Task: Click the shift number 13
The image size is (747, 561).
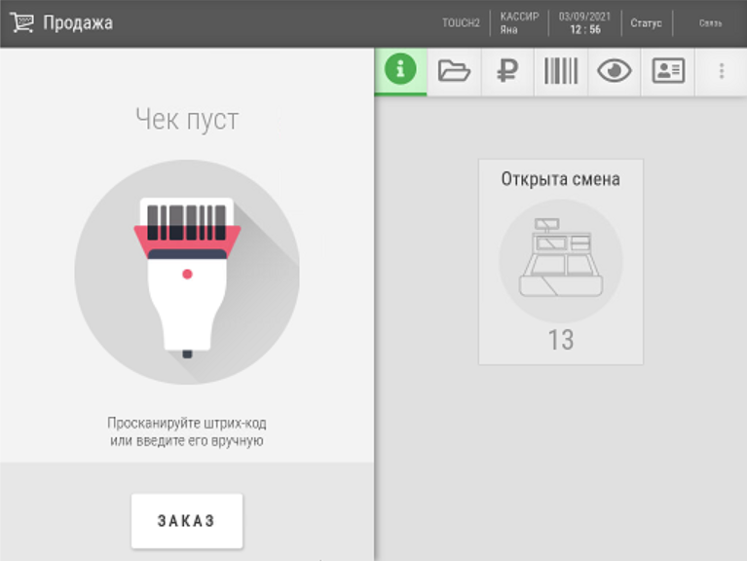Action: [561, 340]
